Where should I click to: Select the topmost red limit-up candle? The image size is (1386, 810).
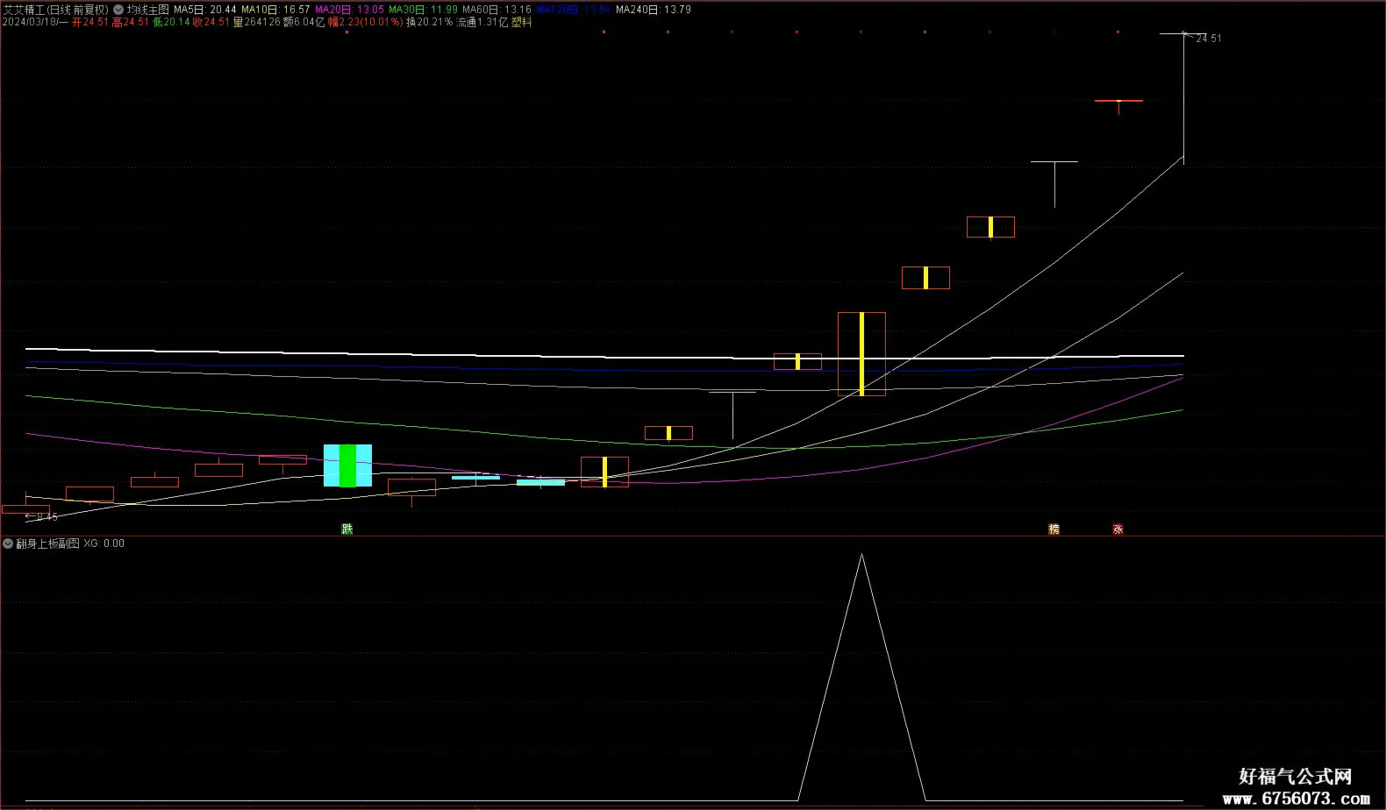click(1118, 101)
